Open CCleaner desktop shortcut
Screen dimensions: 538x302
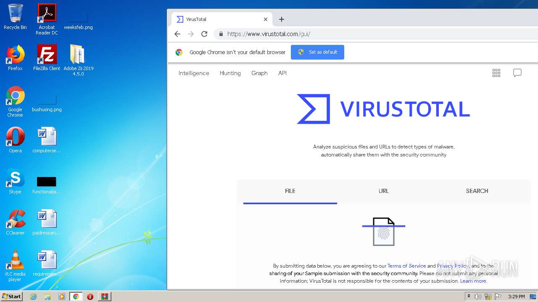[x=15, y=222]
